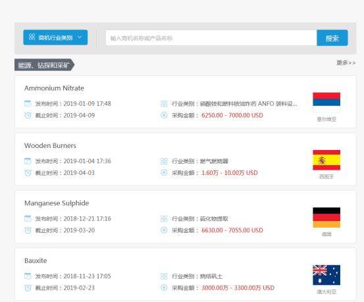Open the Wooden Burners listing title
The height and width of the screenshot is (302, 364).
[50, 146]
